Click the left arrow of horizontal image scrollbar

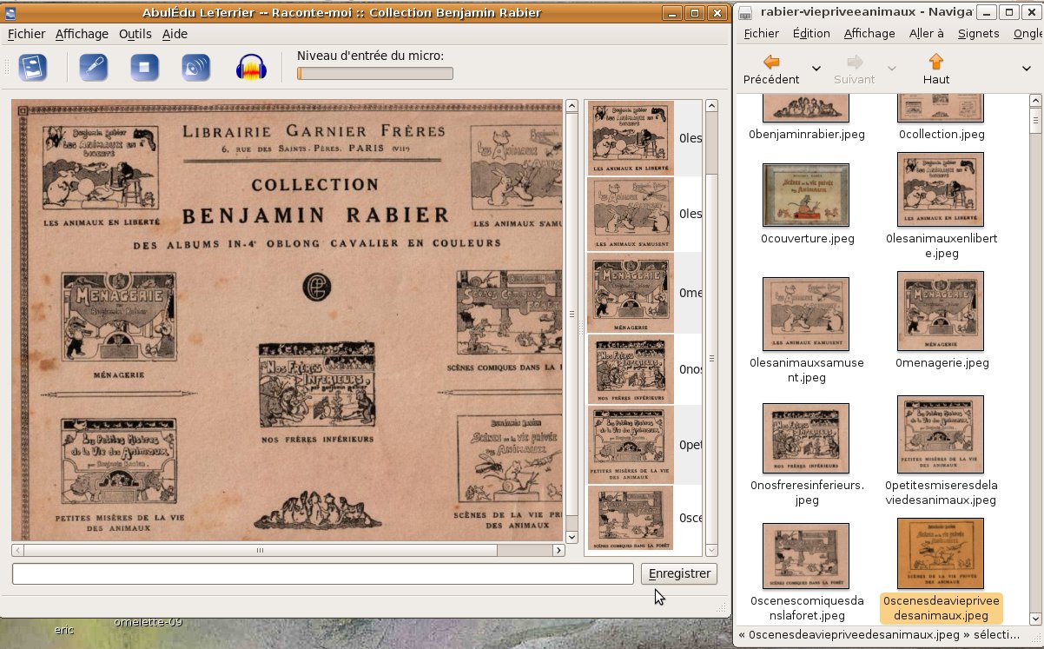[17, 550]
